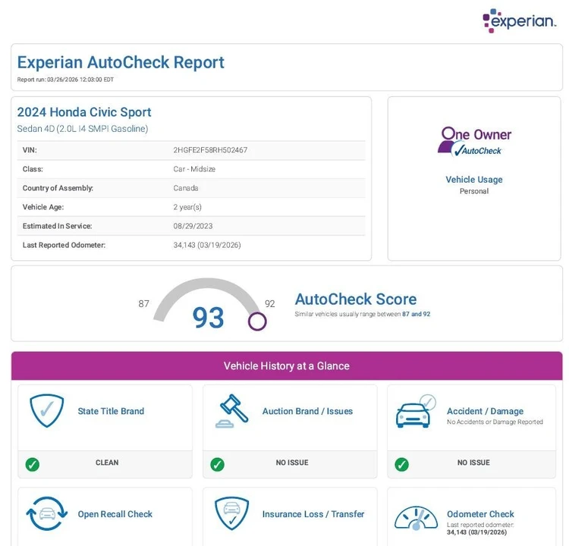This screenshot has height=546, width=569.
Task: Click NO ISSUE under Auction Brand
Action: click(292, 463)
